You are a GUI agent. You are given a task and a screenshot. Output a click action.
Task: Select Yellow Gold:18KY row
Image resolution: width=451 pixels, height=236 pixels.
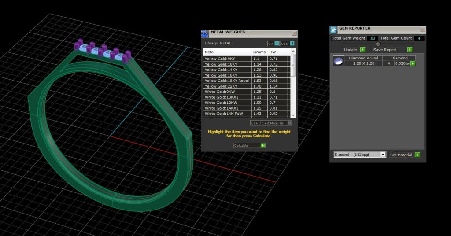click(247, 75)
